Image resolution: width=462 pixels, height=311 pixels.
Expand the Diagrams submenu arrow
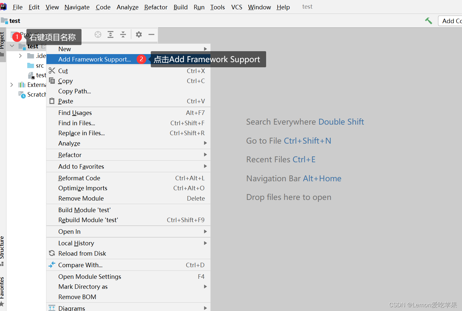coord(205,308)
